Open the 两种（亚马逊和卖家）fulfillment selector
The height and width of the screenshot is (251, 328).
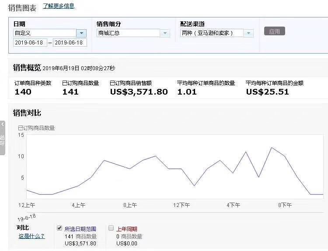pyautogui.click(x=212, y=33)
